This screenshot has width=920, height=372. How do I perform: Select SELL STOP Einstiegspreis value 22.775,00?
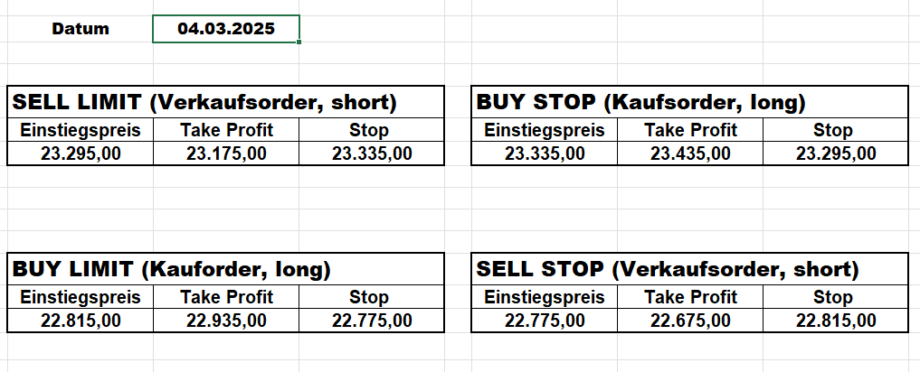click(545, 321)
